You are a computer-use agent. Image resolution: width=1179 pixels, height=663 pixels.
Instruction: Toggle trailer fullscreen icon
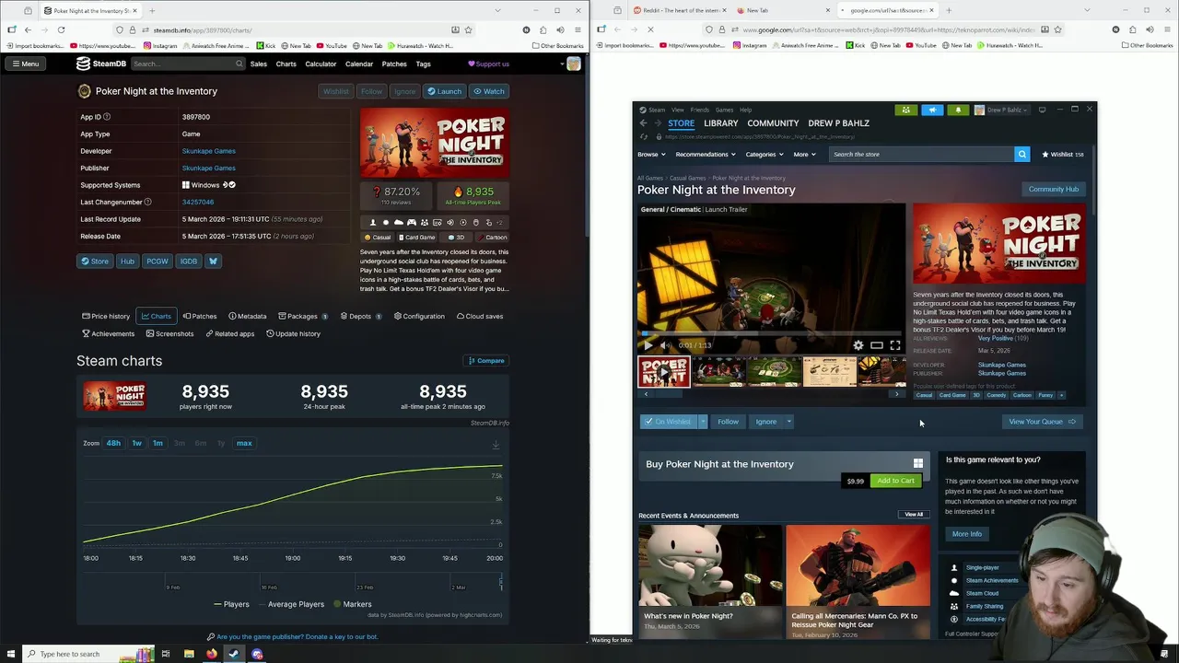pyautogui.click(x=895, y=345)
